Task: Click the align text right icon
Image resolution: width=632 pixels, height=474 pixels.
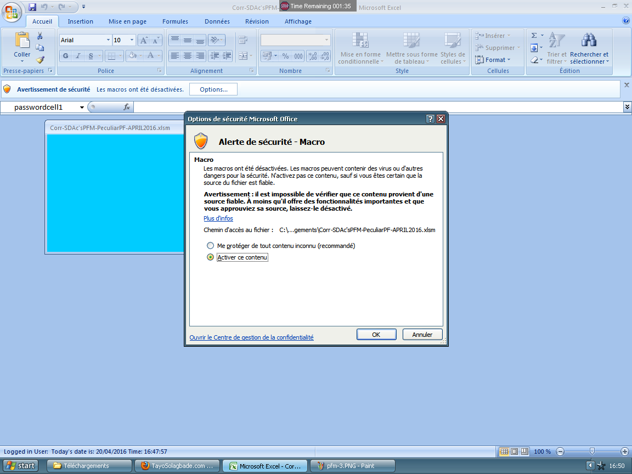Action: pyautogui.click(x=200, y=55)
